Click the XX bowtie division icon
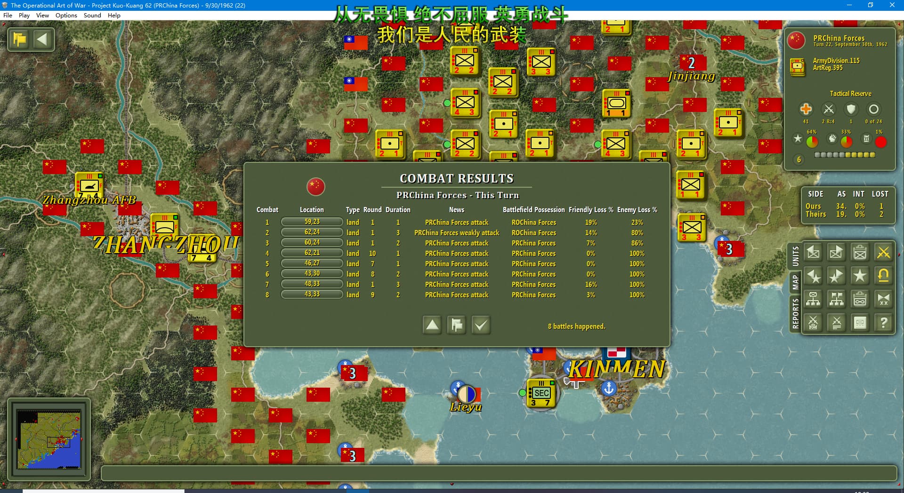 tap(884, 299)
